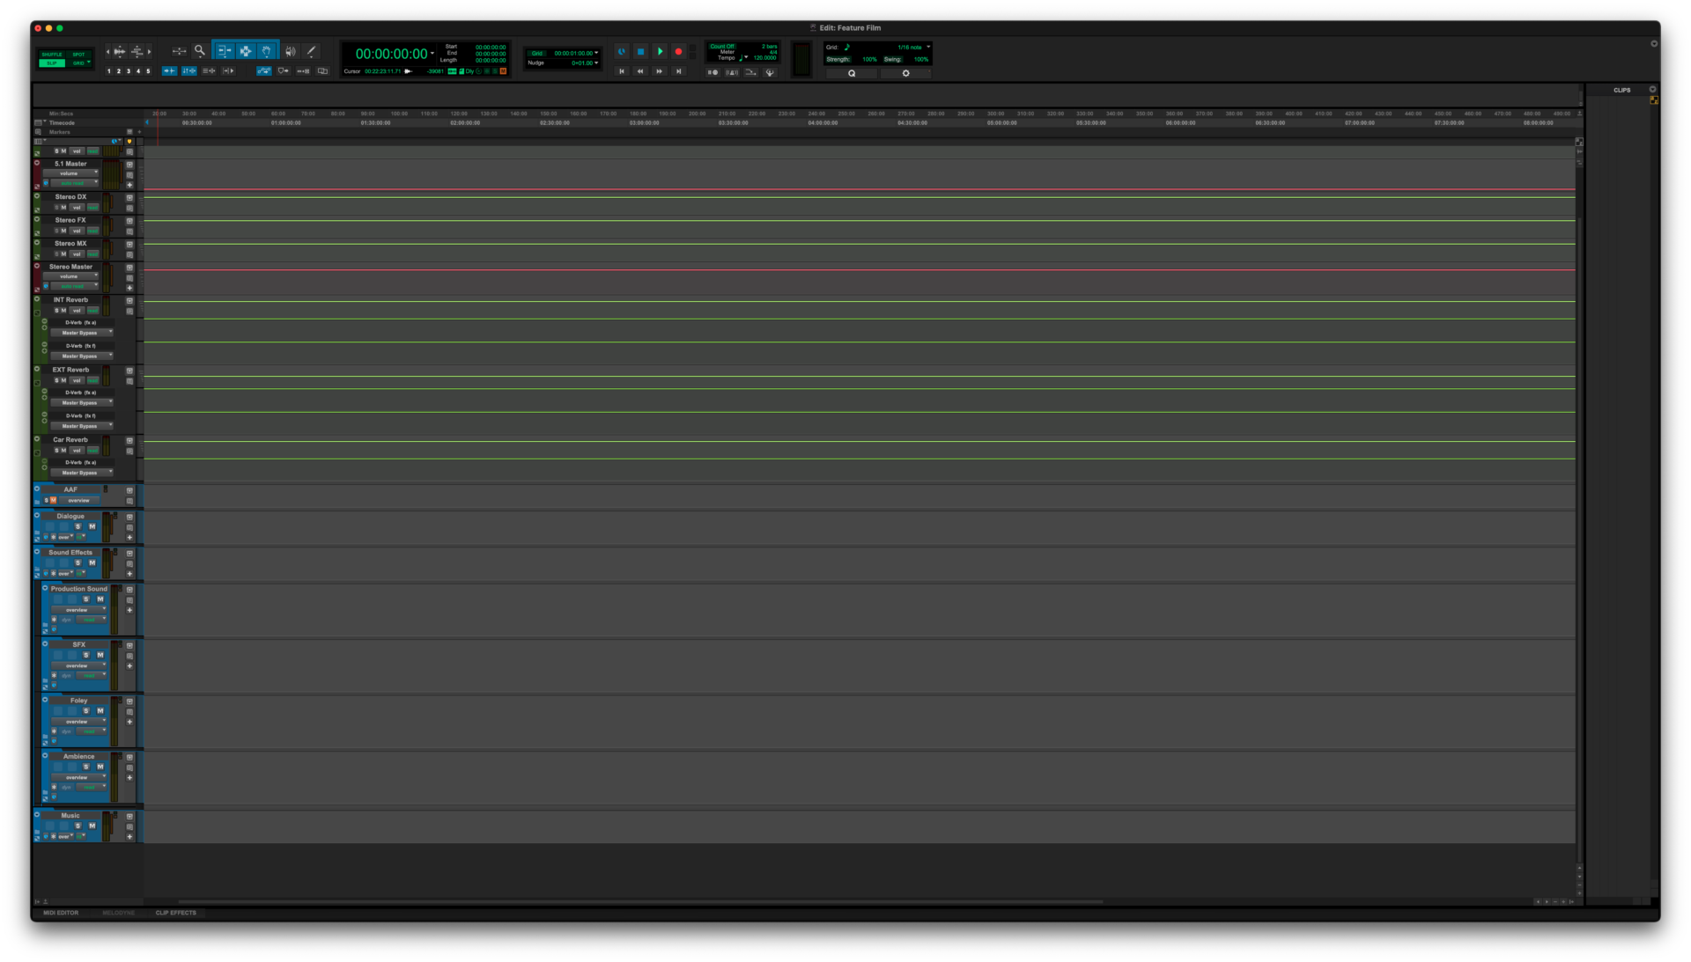Image resolution: width=1691 pixels, height=962 pixels.
Task: Mute the Stereo FX track
Action: tap(63, 231)
